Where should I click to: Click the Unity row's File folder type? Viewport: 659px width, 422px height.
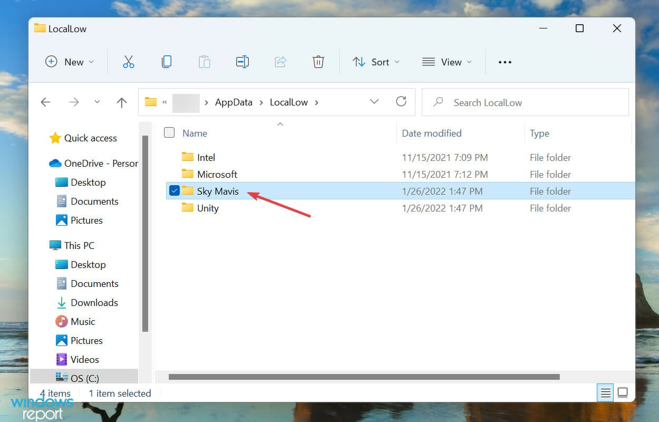click(x=550, y=208)
